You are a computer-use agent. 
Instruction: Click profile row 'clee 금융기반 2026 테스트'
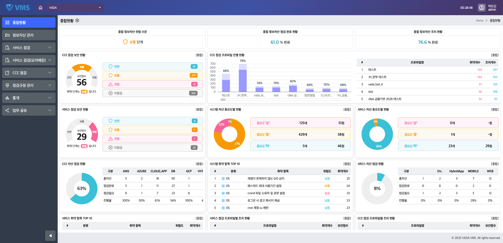coord(428,99)
